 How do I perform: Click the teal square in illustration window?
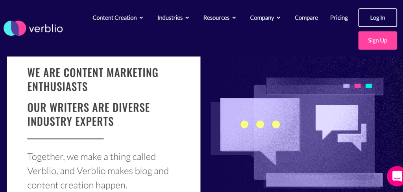click(x=369, y=86)
